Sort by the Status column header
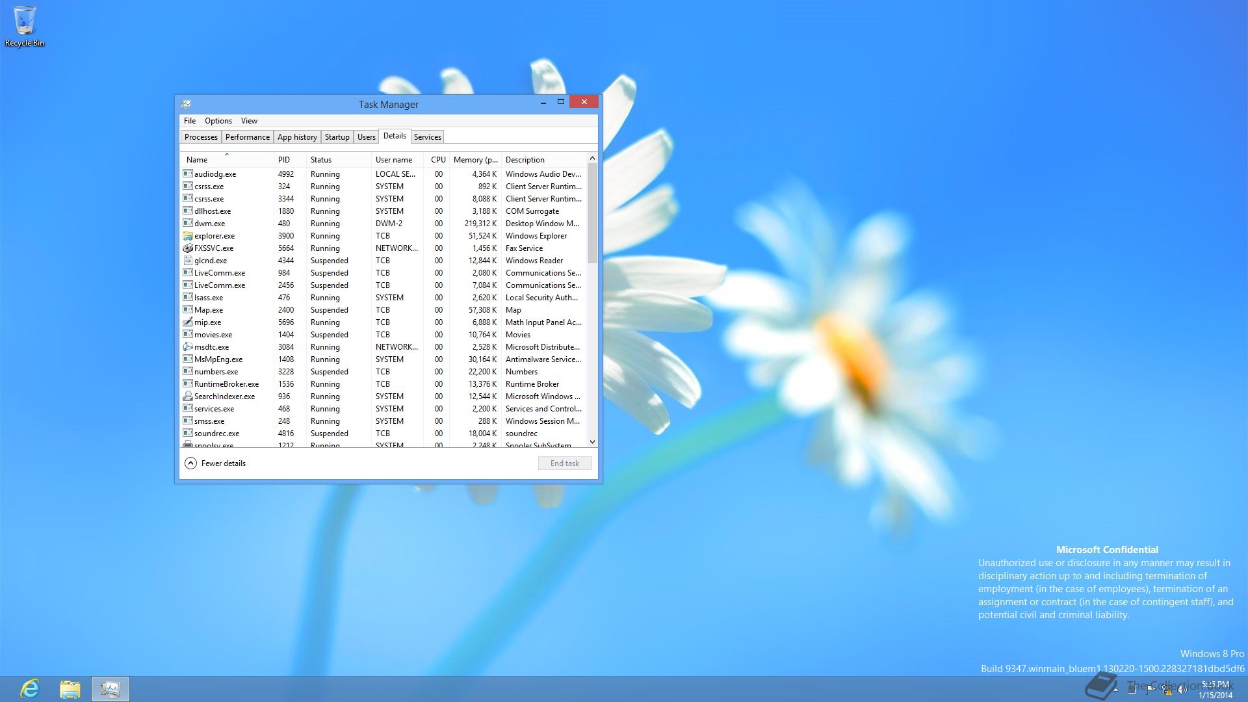Screen dimensions: 1248x702 pos(338,160)
